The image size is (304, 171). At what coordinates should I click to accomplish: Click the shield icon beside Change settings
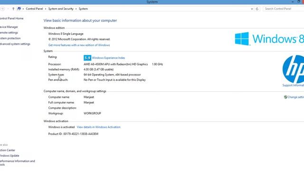point(285,97)
